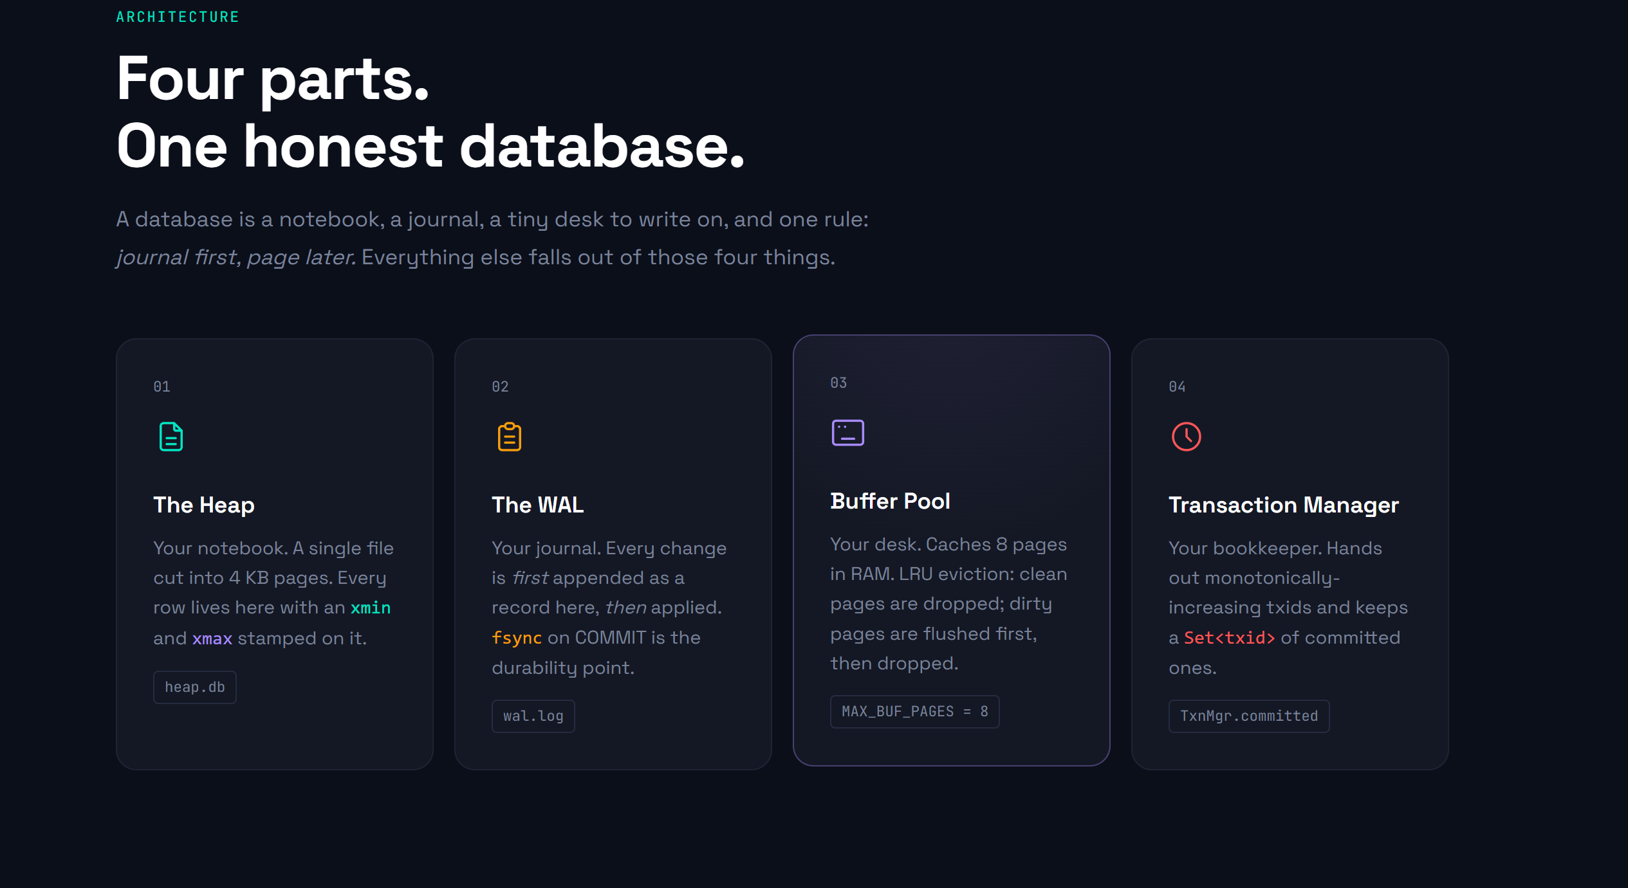Click the red Set<txid> code text
The height and width of the screenshot is (888, 1628).
(1230, 638)
